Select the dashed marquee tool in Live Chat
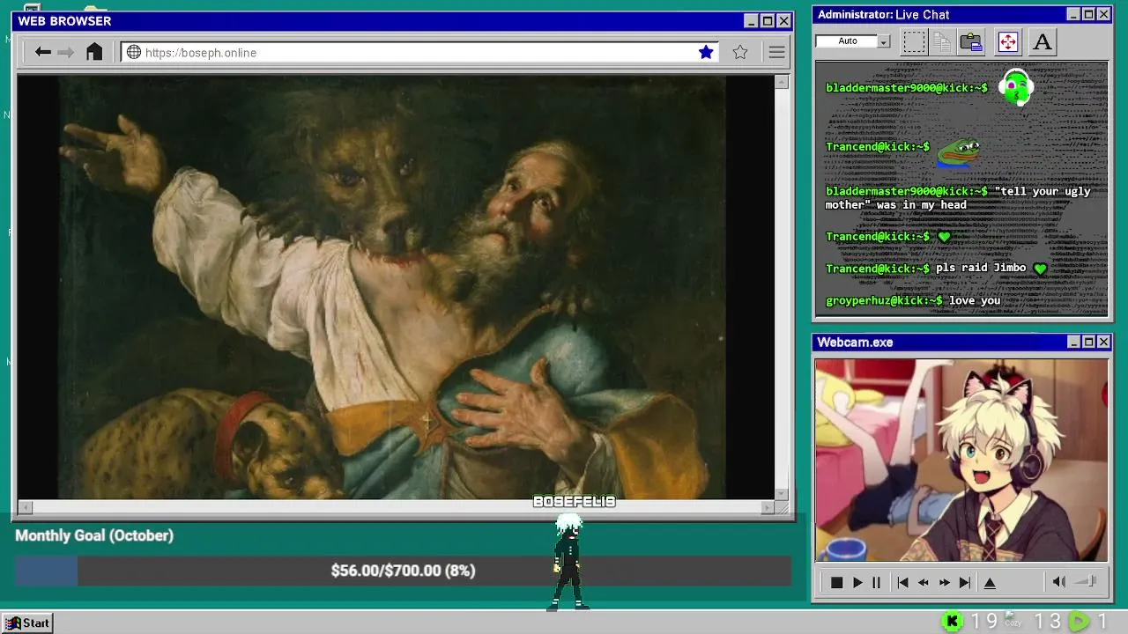The height and width of the screenshot is (634, 1128). point(914,41)
